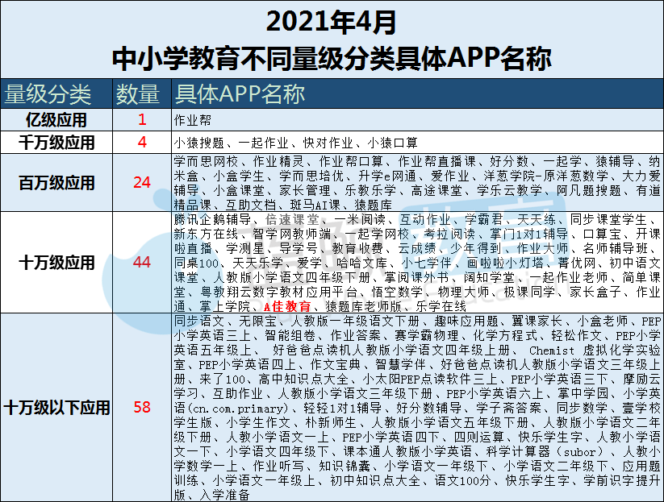Click the red count "58" cell
The height and width of the screenshot is (502, 664).
[142, 408]
